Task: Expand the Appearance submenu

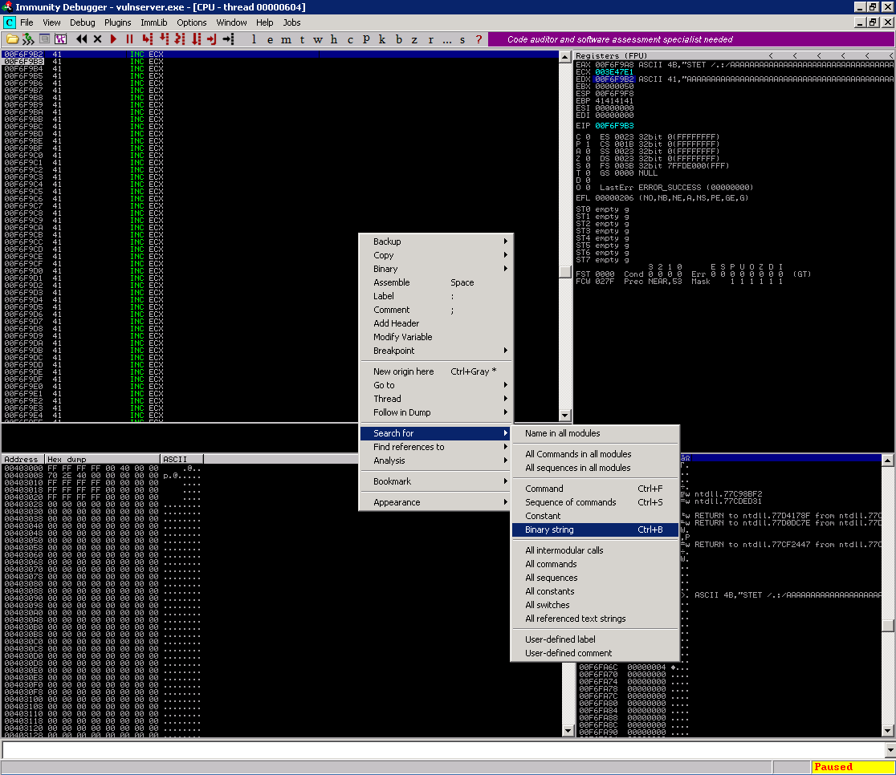Action: tap(436, 502)
